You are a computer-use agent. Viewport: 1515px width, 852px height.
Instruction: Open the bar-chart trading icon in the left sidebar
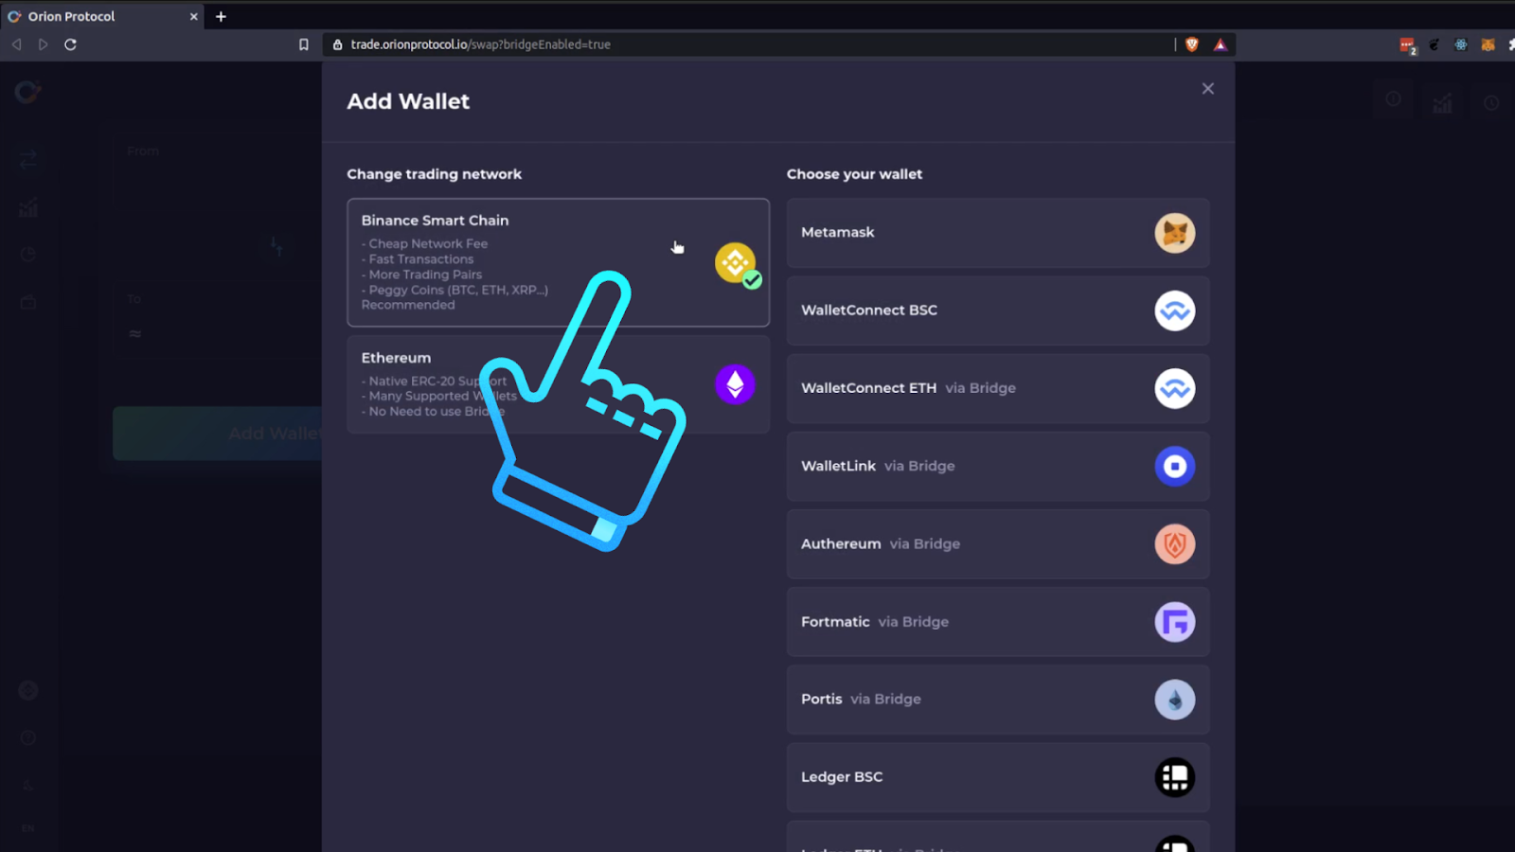point(27,207)
